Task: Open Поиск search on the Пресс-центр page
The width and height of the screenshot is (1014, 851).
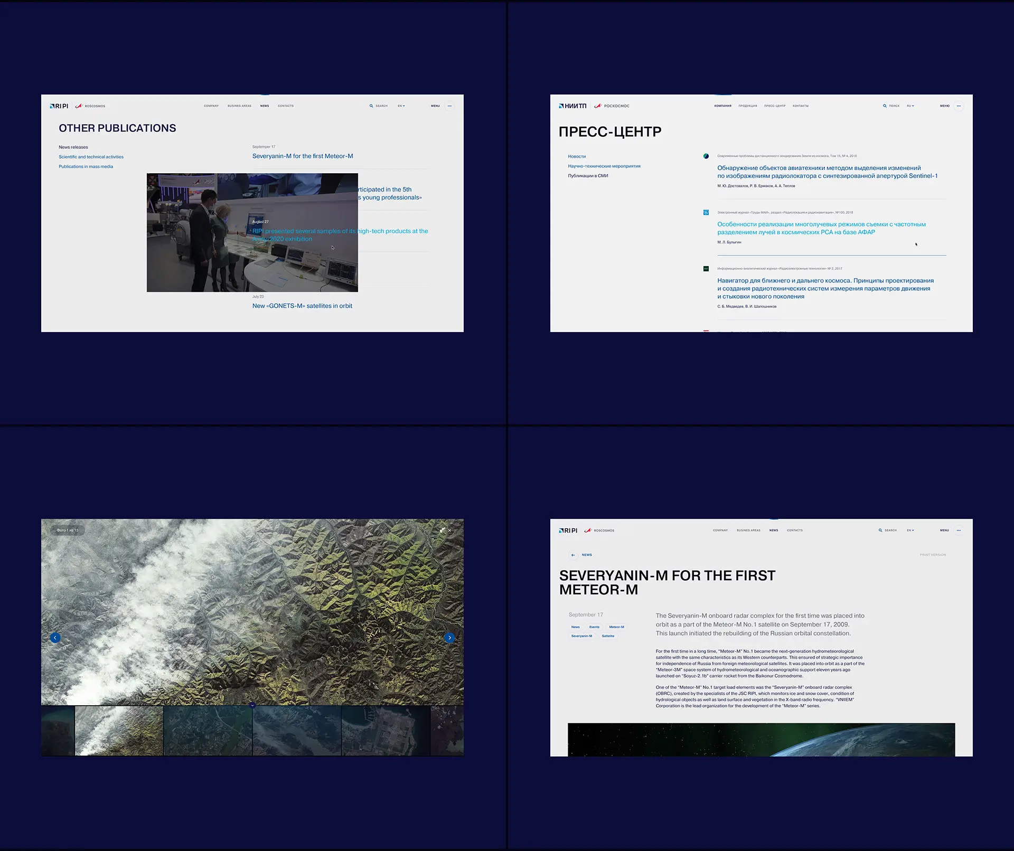Action: tap(891, 106)
